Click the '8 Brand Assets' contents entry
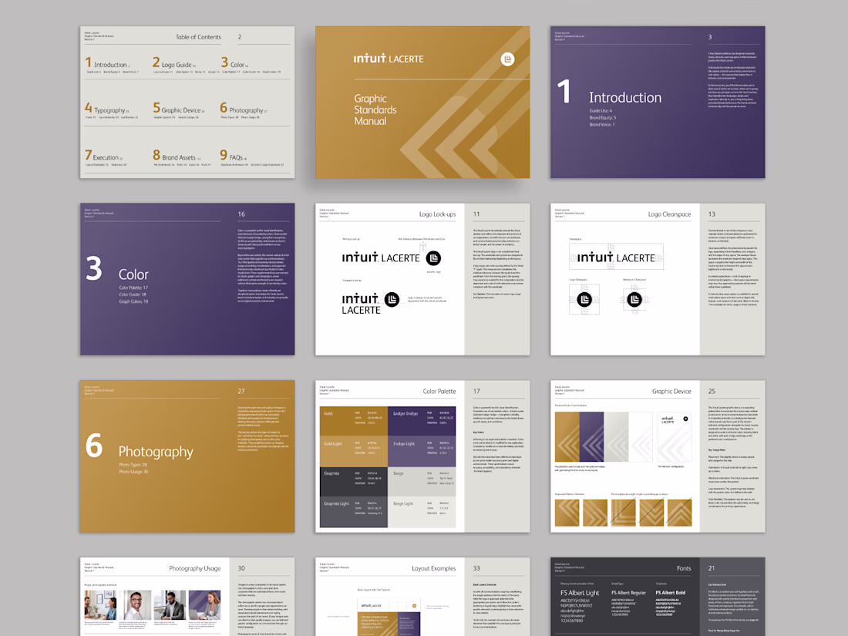848x636 pixels. 177,156
